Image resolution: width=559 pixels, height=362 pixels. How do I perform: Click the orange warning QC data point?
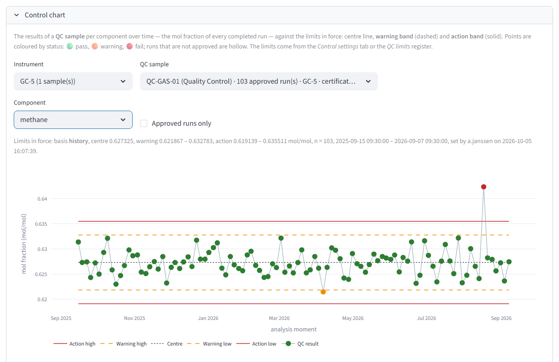pos(323,292)
